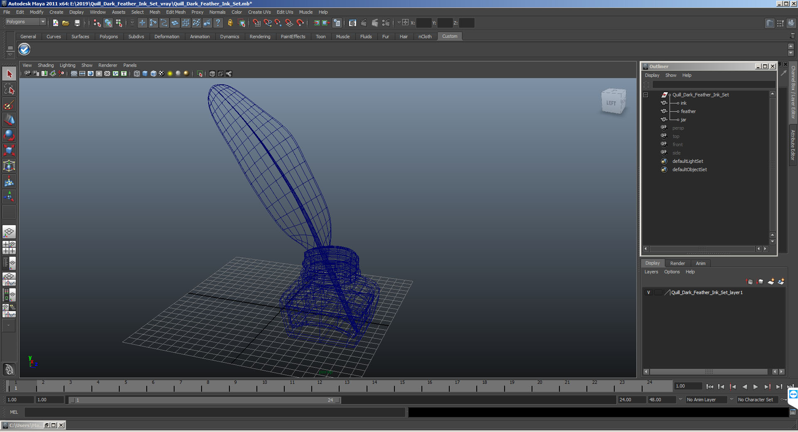Screen dimensions: 798x432
Task: Save the scene with disk icon
Action: 77,23
